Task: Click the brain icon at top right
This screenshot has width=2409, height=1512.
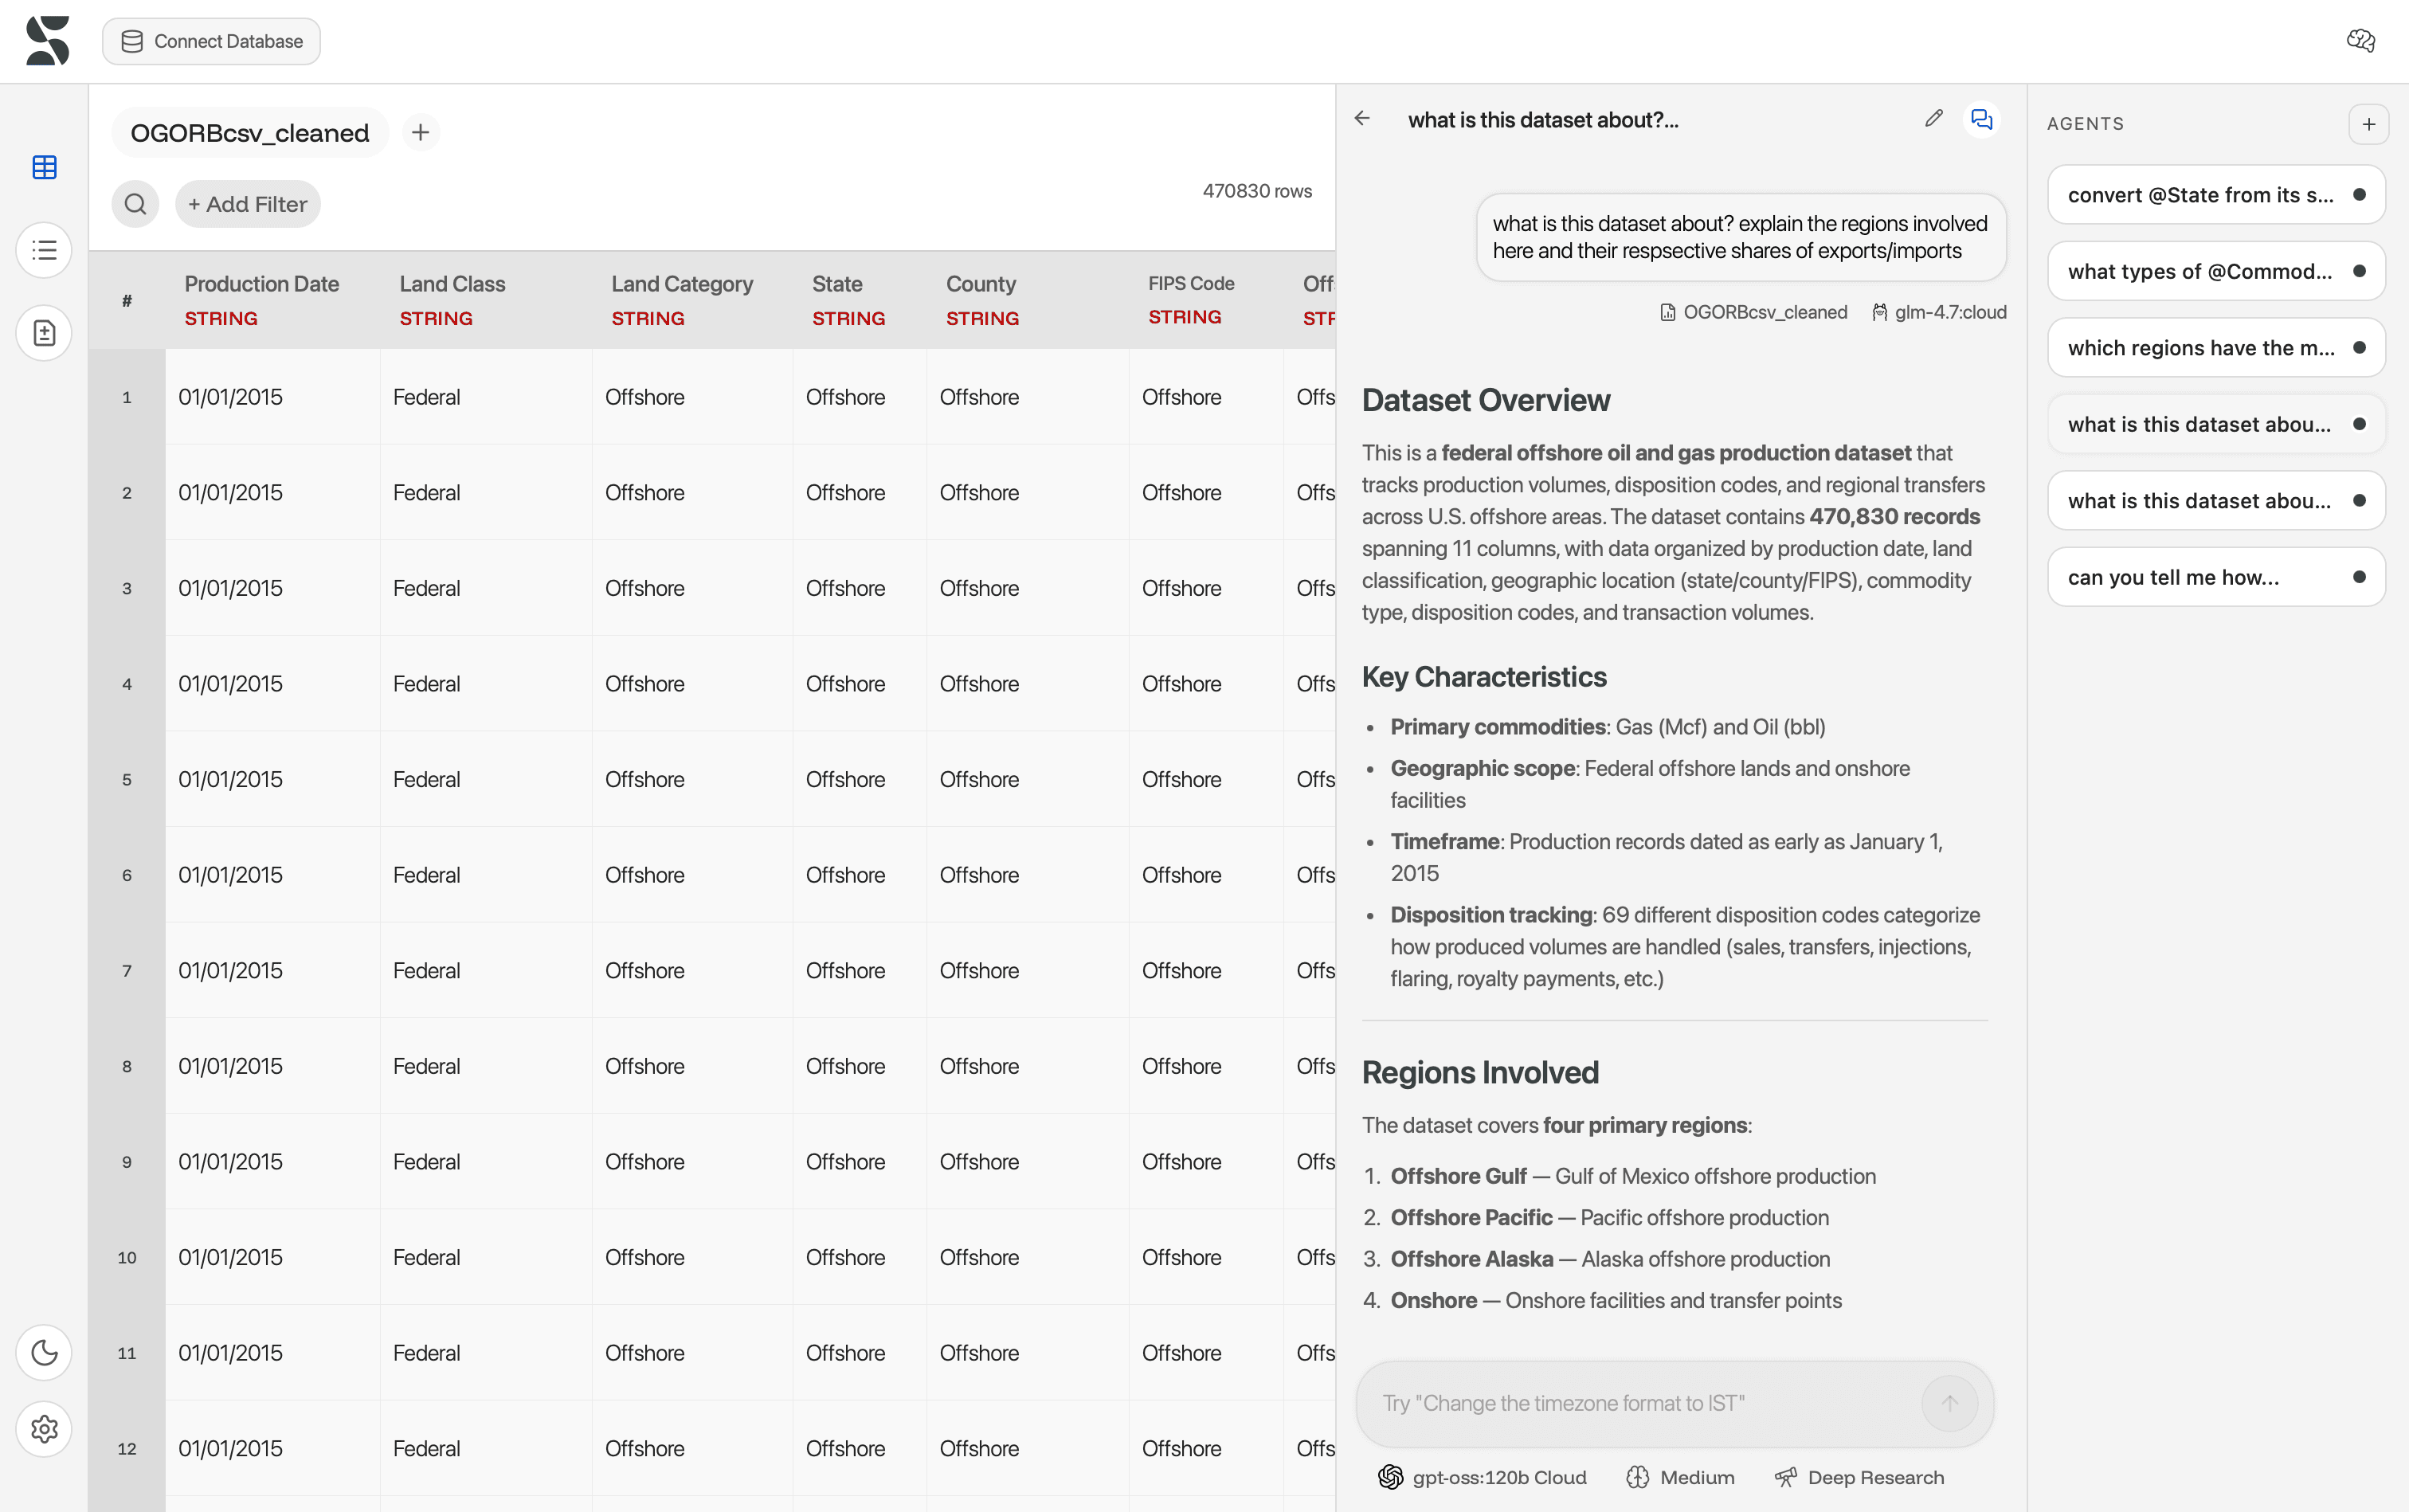Action: coord(2360,41)
